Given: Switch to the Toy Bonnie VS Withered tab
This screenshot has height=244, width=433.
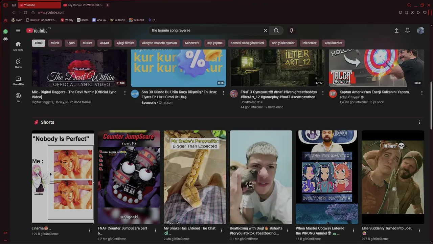Looking at the screenshot, I should [83, 5].
